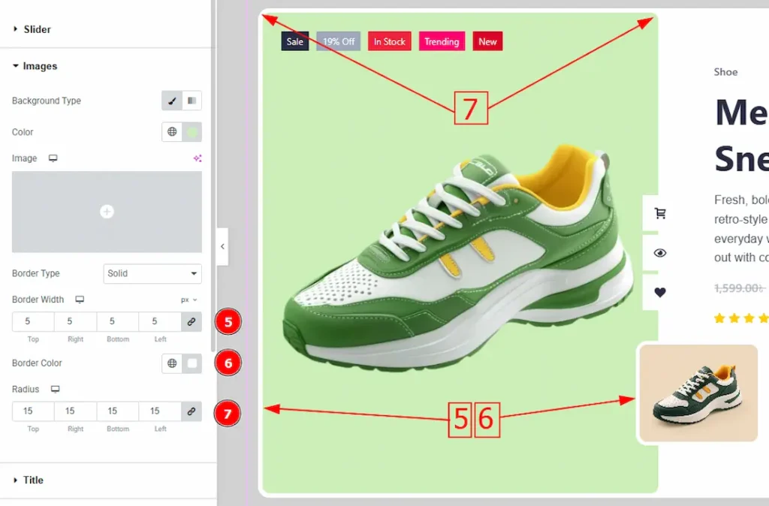Click responsive device icon next to Radius

(55, 390)
